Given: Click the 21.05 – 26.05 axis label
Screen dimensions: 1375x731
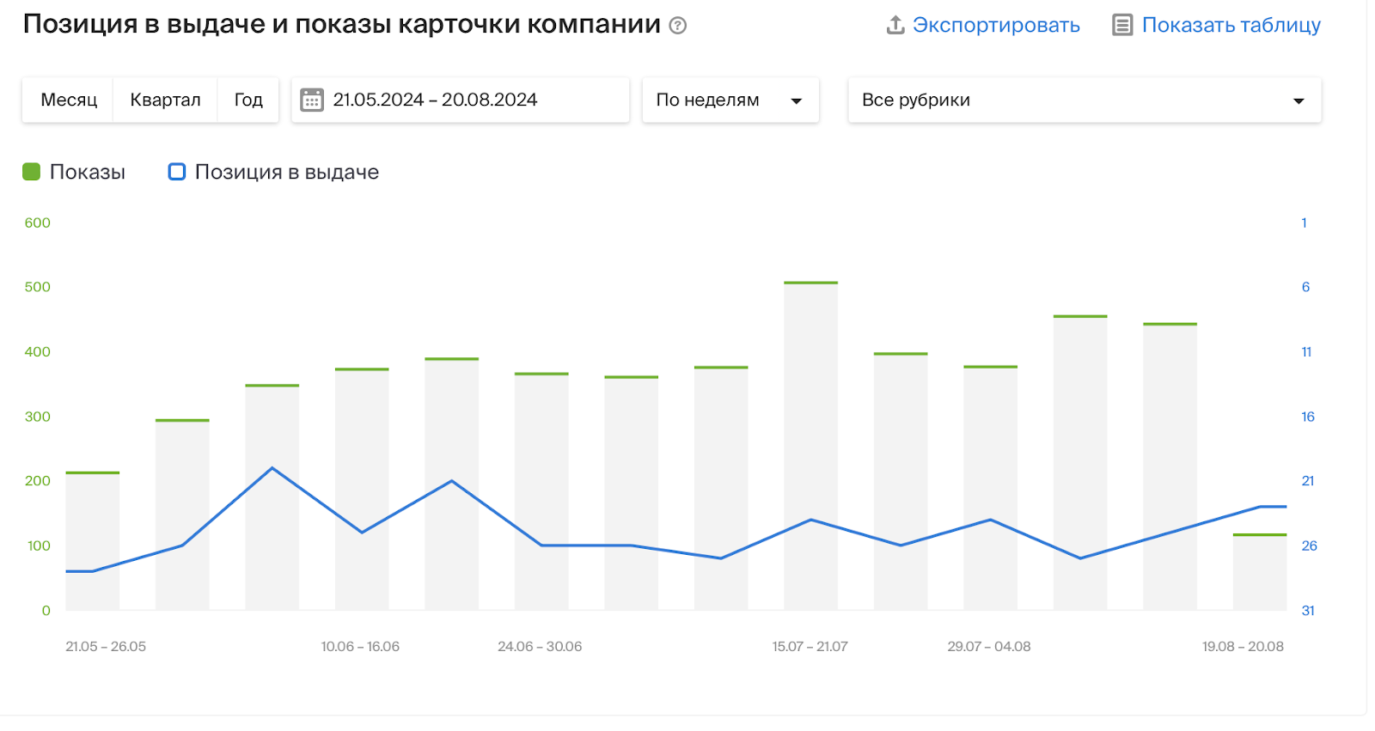Looking at the screenshot, I should pyautogui.click(x=106, y=647).
